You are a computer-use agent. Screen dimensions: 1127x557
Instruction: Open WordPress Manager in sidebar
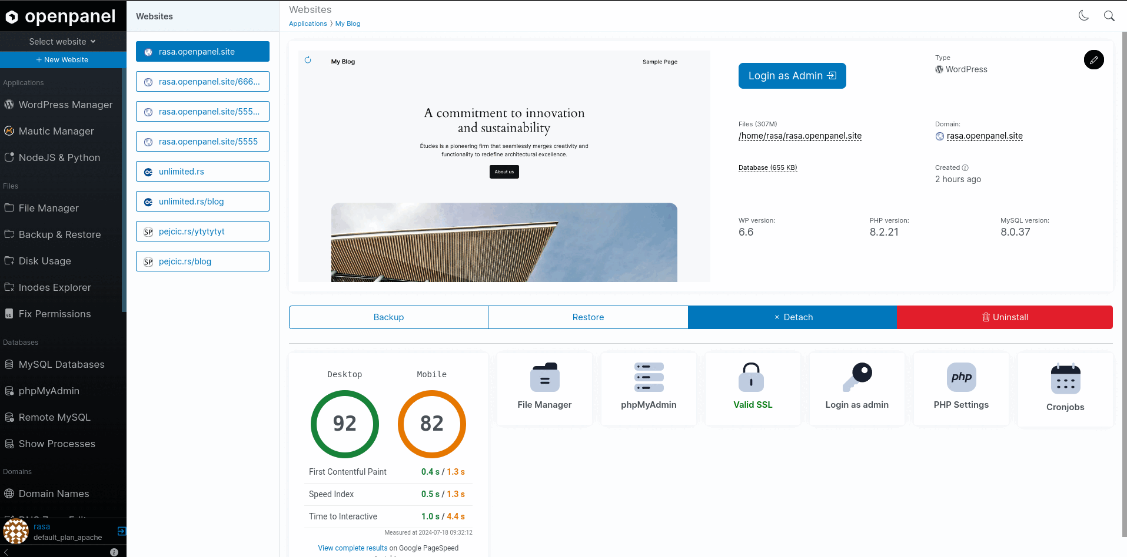59,105
